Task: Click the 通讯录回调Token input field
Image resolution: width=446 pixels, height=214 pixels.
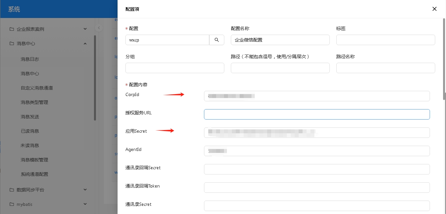Action: click(317, 188)
